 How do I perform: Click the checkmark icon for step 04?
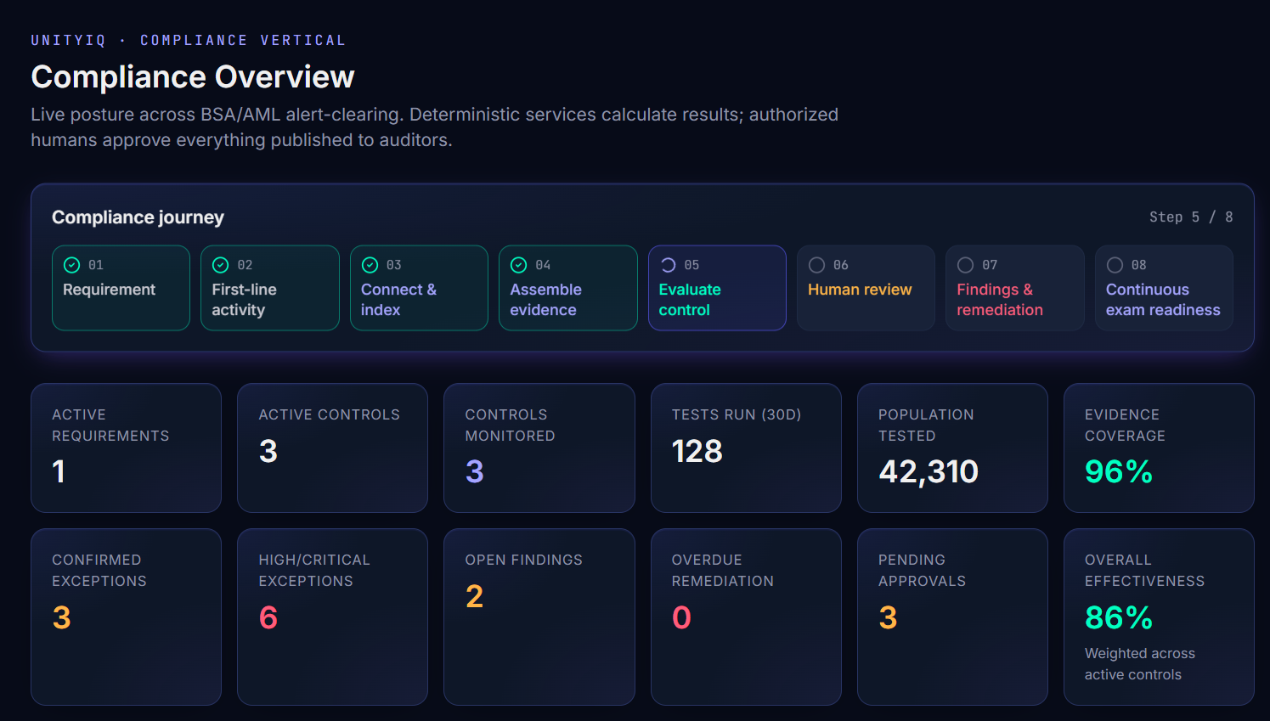point(519,265)
